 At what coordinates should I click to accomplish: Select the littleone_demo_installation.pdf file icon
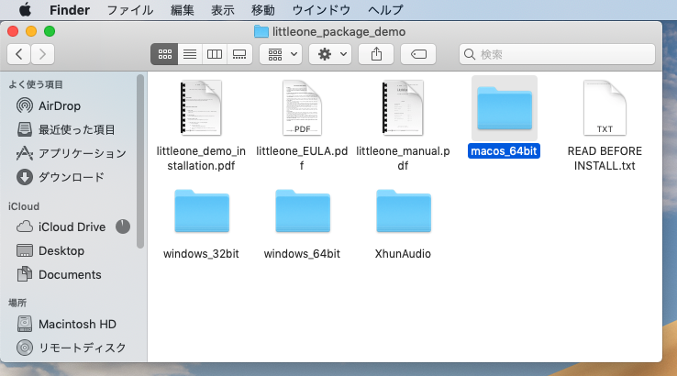(201, 108)
